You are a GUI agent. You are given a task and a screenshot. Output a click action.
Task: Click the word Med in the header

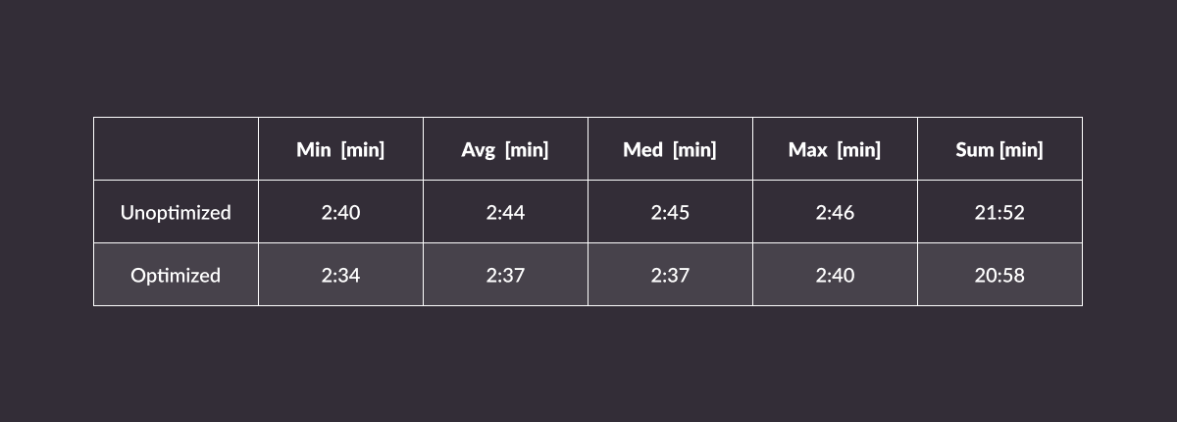pos(643,150)
